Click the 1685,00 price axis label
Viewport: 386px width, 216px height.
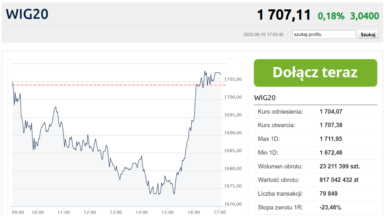tap(233, 150)
